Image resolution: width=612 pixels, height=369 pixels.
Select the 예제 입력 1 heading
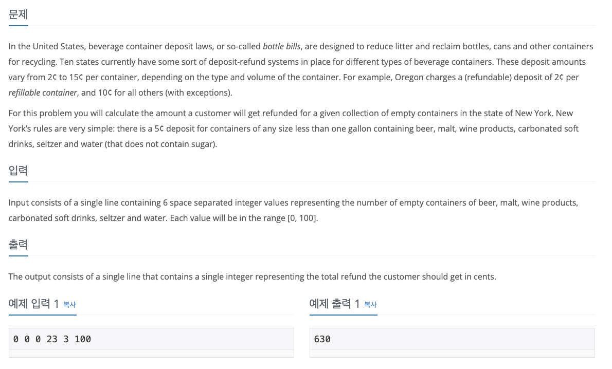click(x=33, y=304)
